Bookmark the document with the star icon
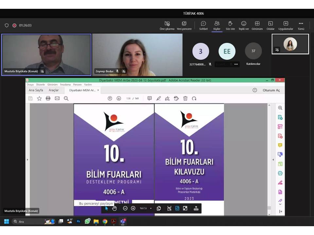The height and width of the screenshot is (235, 314). point(39,98)
